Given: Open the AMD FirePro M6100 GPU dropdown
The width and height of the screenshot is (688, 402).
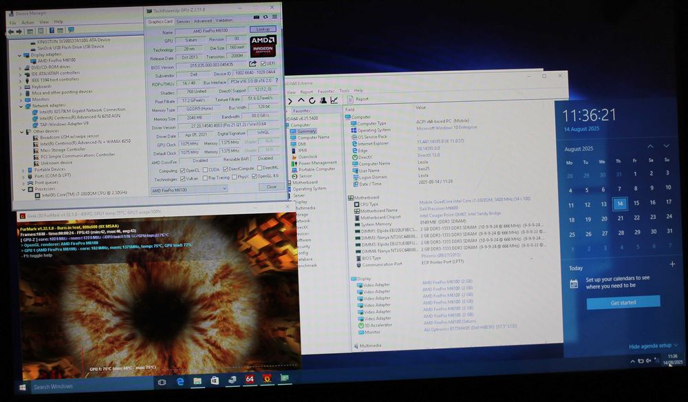Looking at the screenshot, I should pos(189,189).
